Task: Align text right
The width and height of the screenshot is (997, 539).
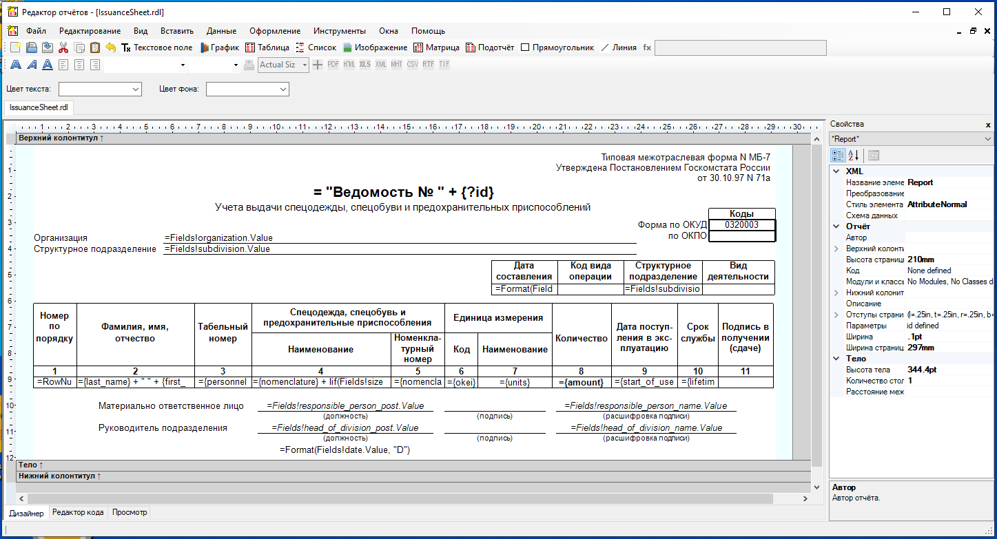Action: [95, 65]
